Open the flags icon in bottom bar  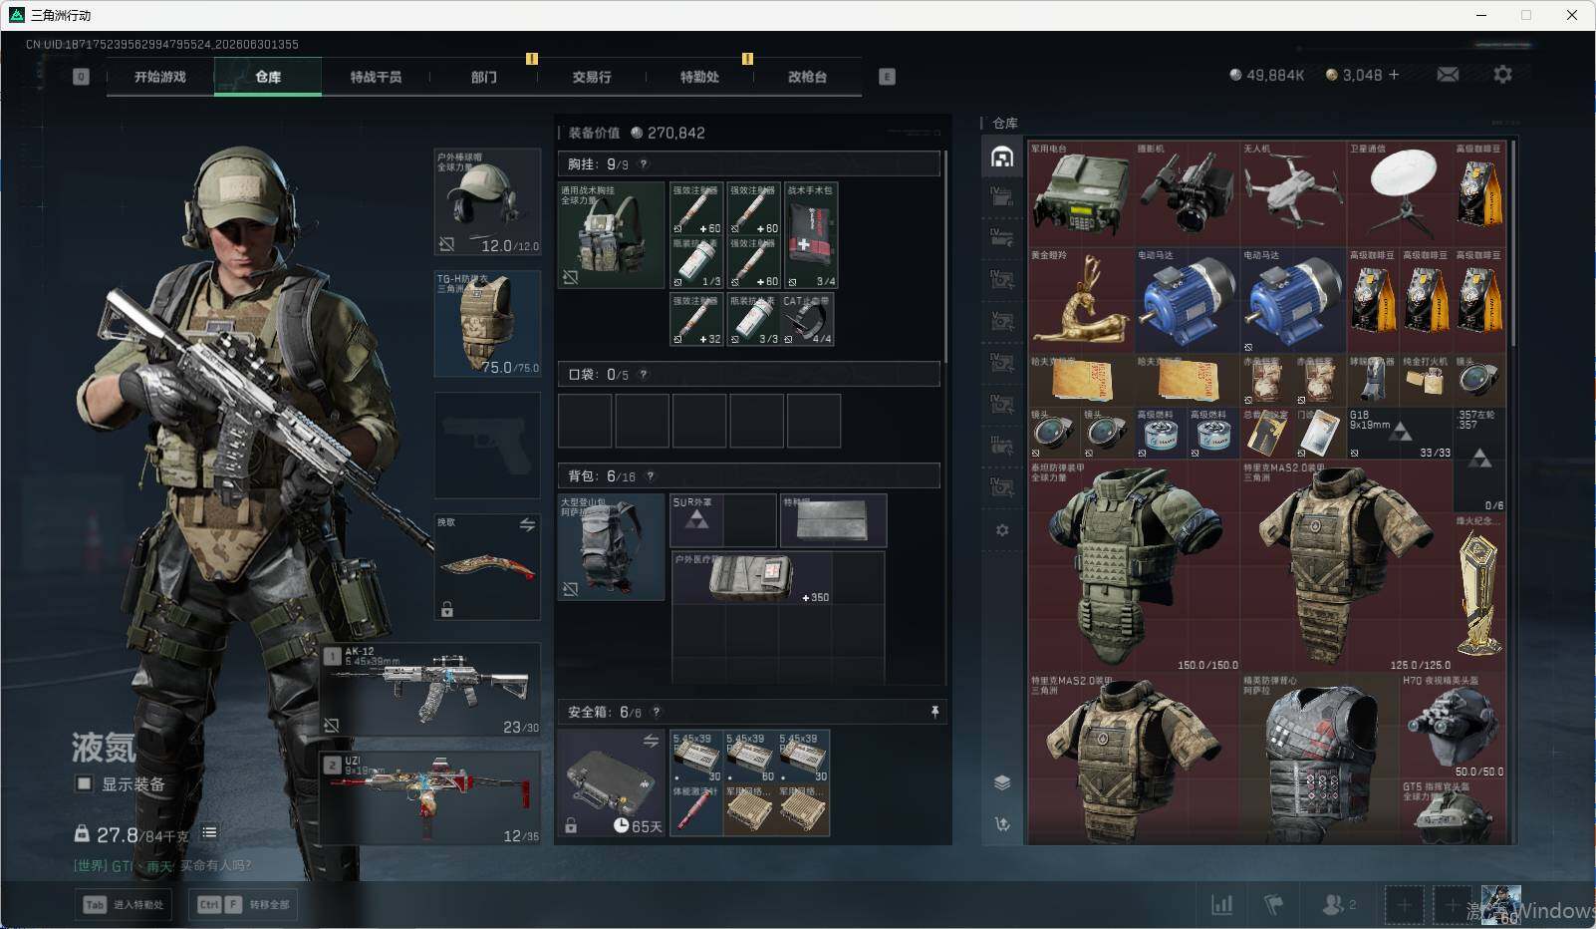[1273, 904]
